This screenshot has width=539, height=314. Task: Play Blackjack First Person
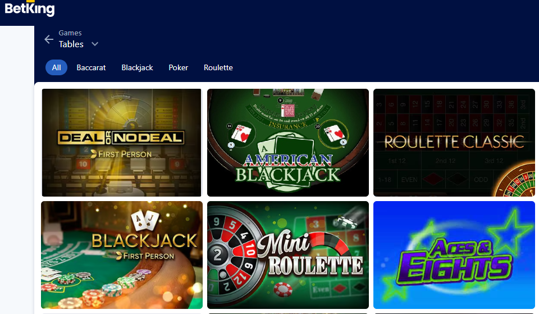pyautogui.click(x=122, y=255)
